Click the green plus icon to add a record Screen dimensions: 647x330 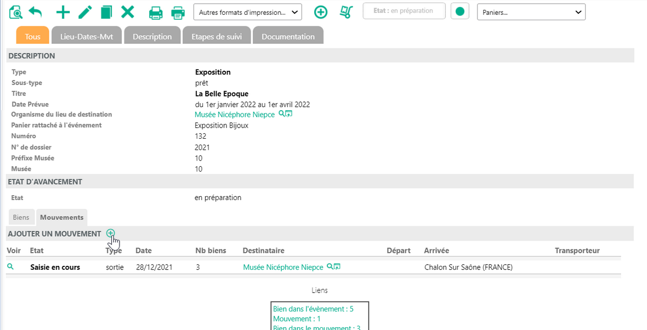[63, 12]
